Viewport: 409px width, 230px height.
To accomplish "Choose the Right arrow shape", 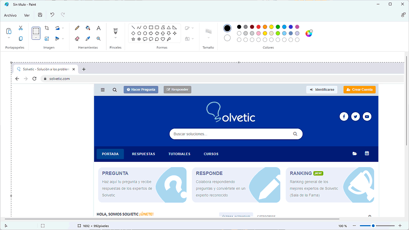I will coord(151,33).
